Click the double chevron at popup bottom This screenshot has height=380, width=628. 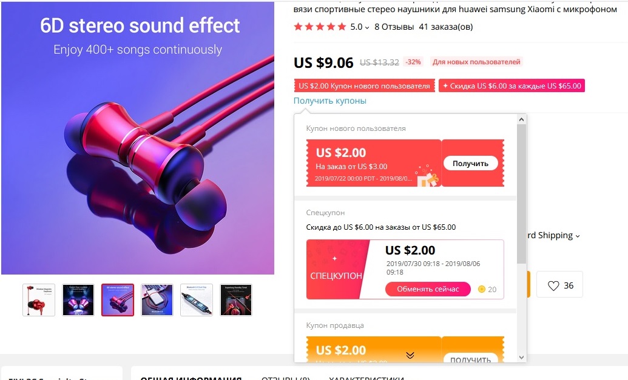pyautogui.click(x=410, y=355)
